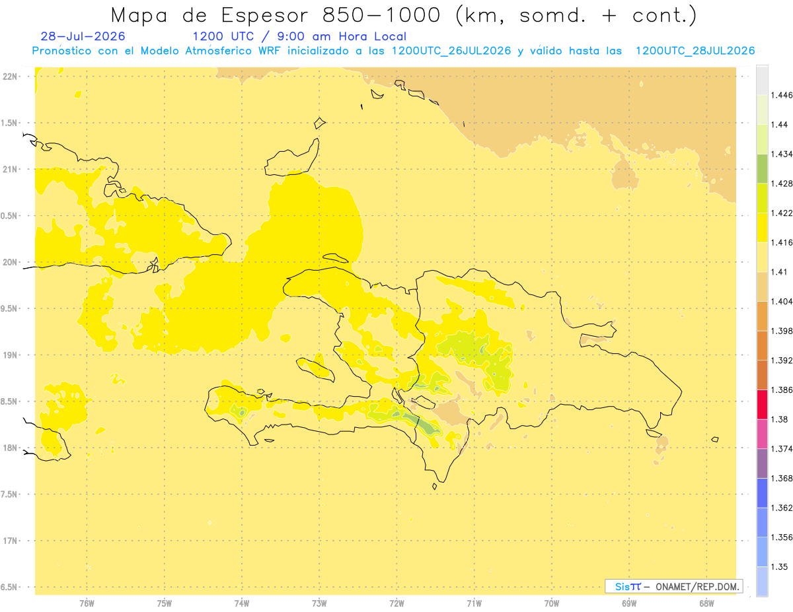This screenshot has width=793, height=612.
Task: Pick the light yellow swatch between 1.41 and 1.416
Action: point(762,257)
